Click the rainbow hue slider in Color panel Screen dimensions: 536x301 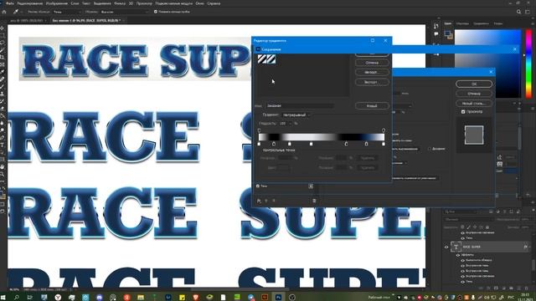tap(528, 64)
